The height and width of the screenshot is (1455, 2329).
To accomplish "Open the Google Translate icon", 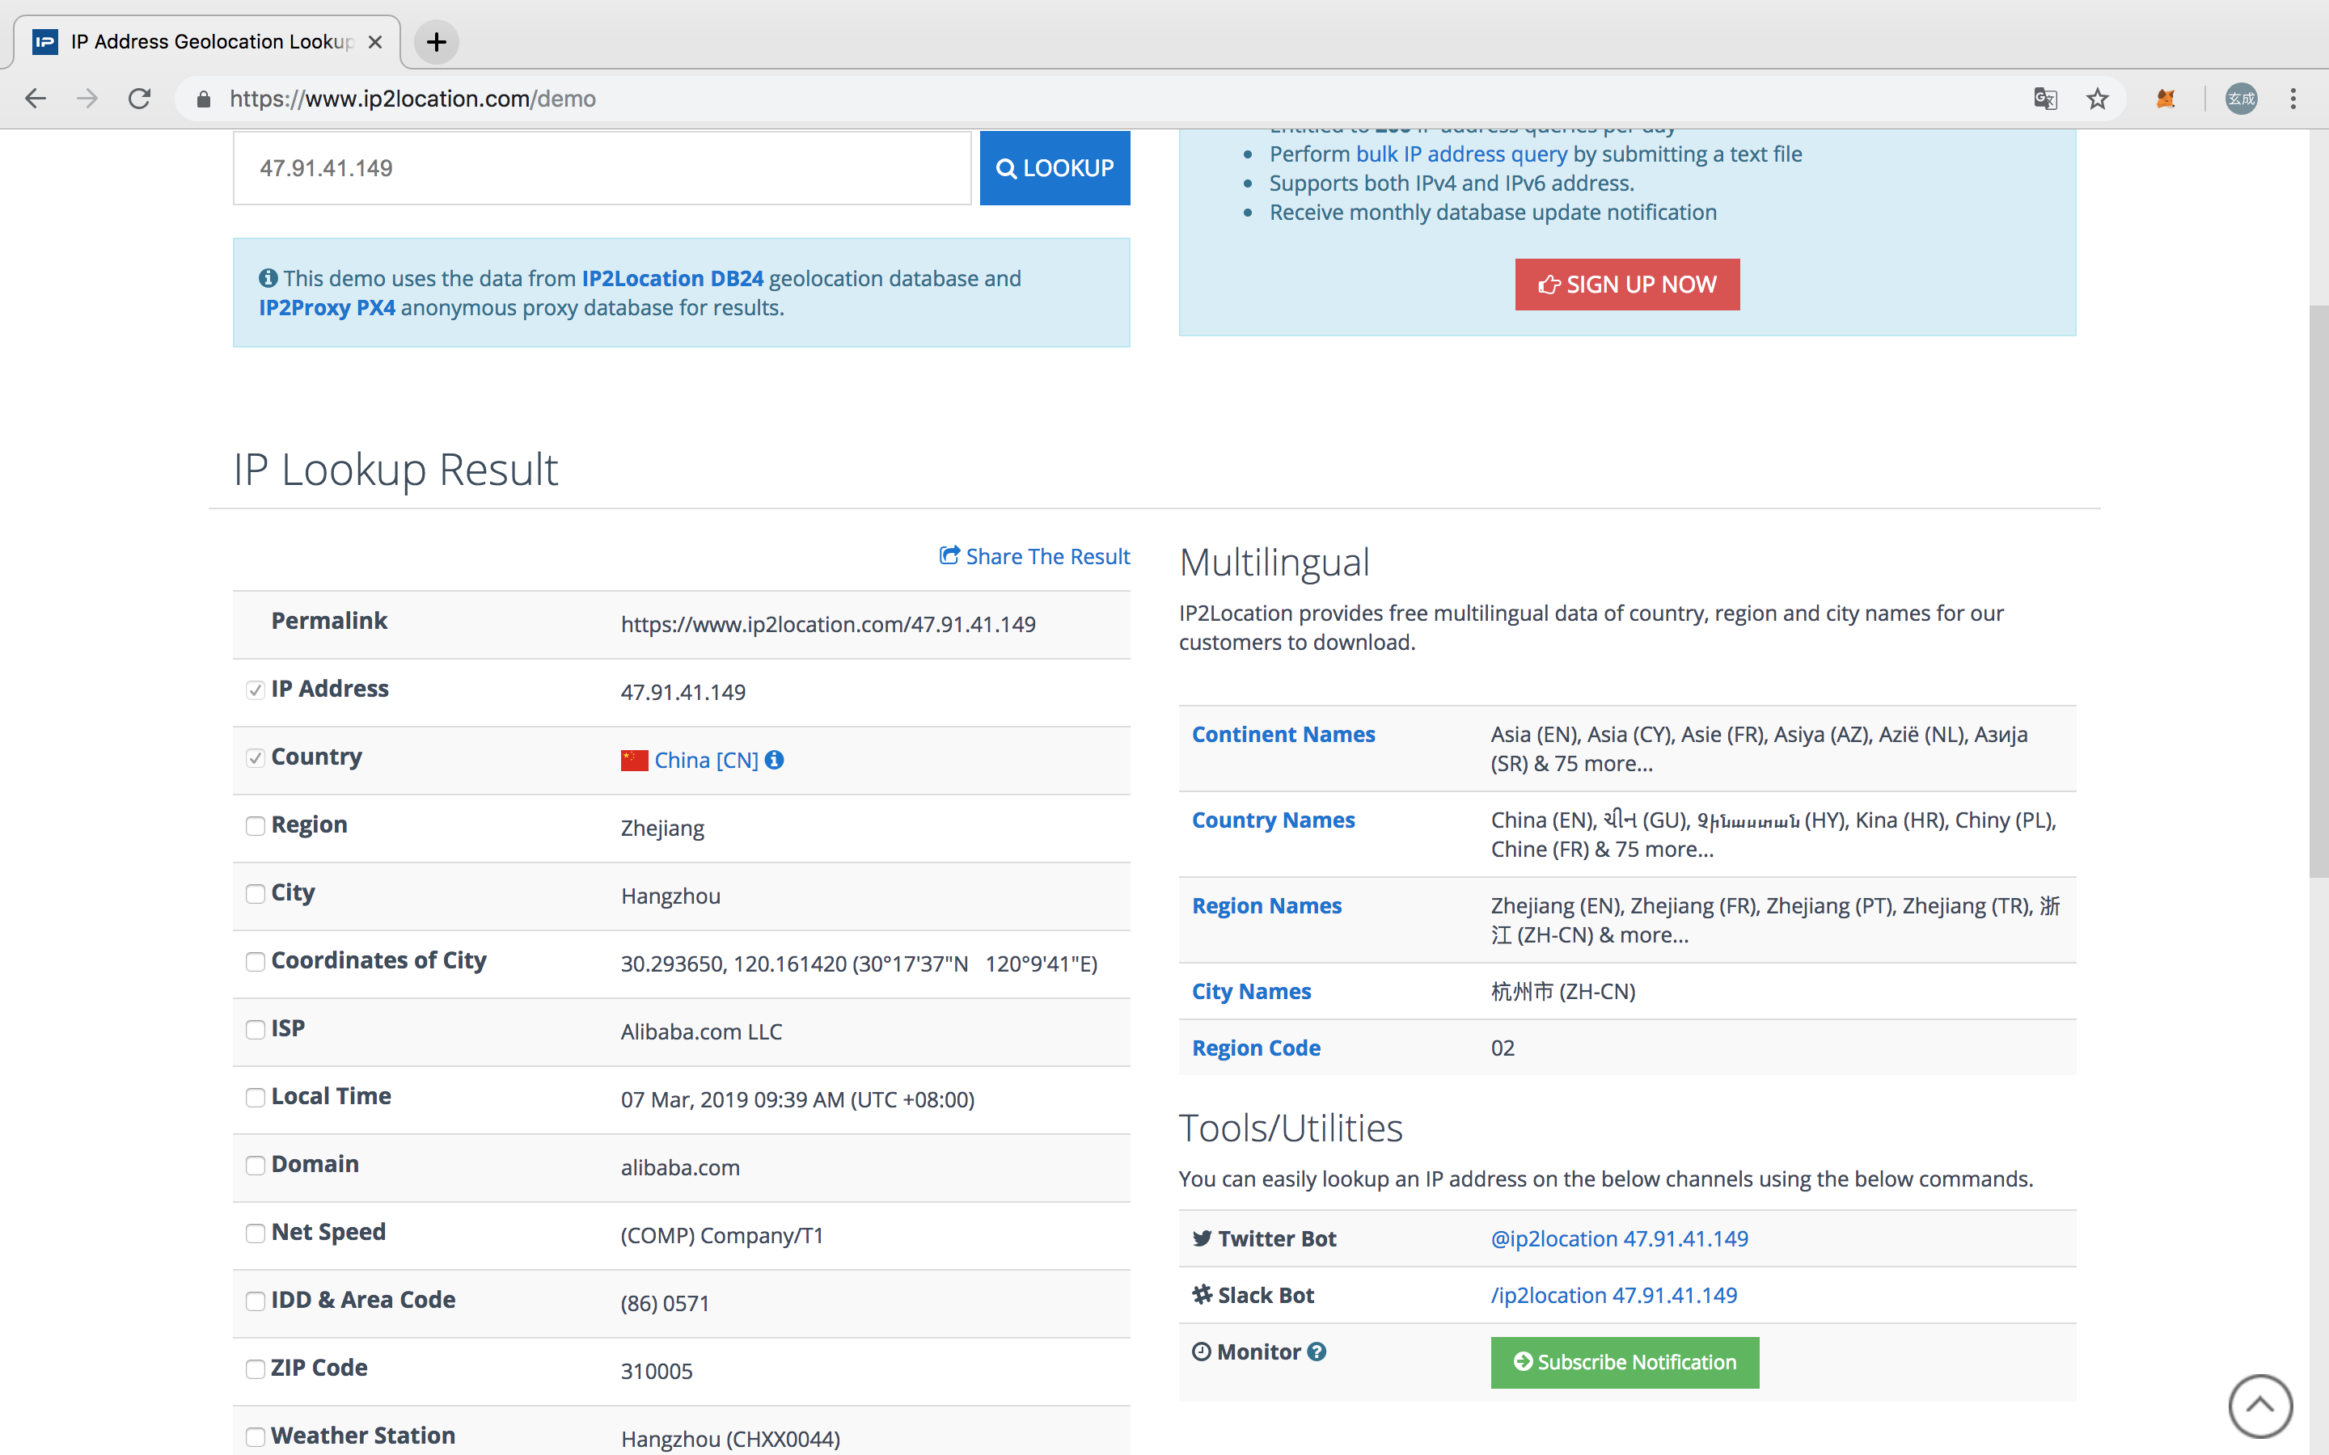I will tap(2045, 98).
